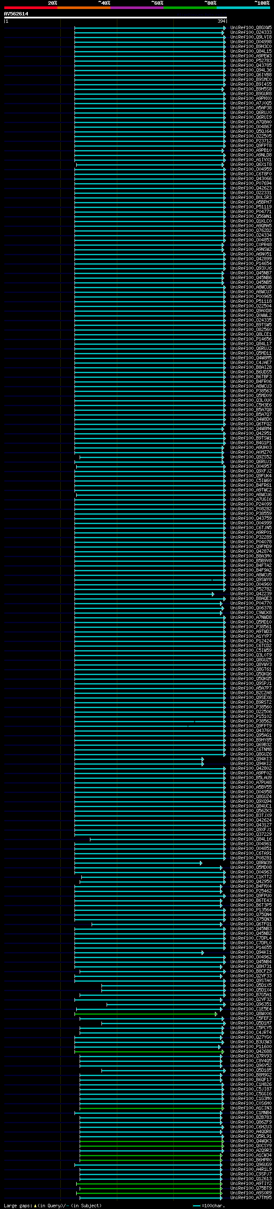Select UniRef100_A5AP38 label
274x1209 pixels.
[x=250, y=108]
